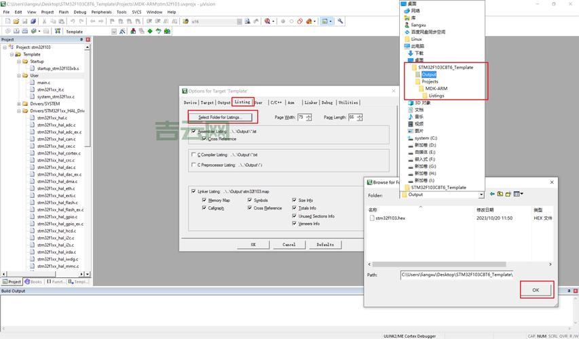
Task: Click the Window layout toolbar icon
Action: 324,22
